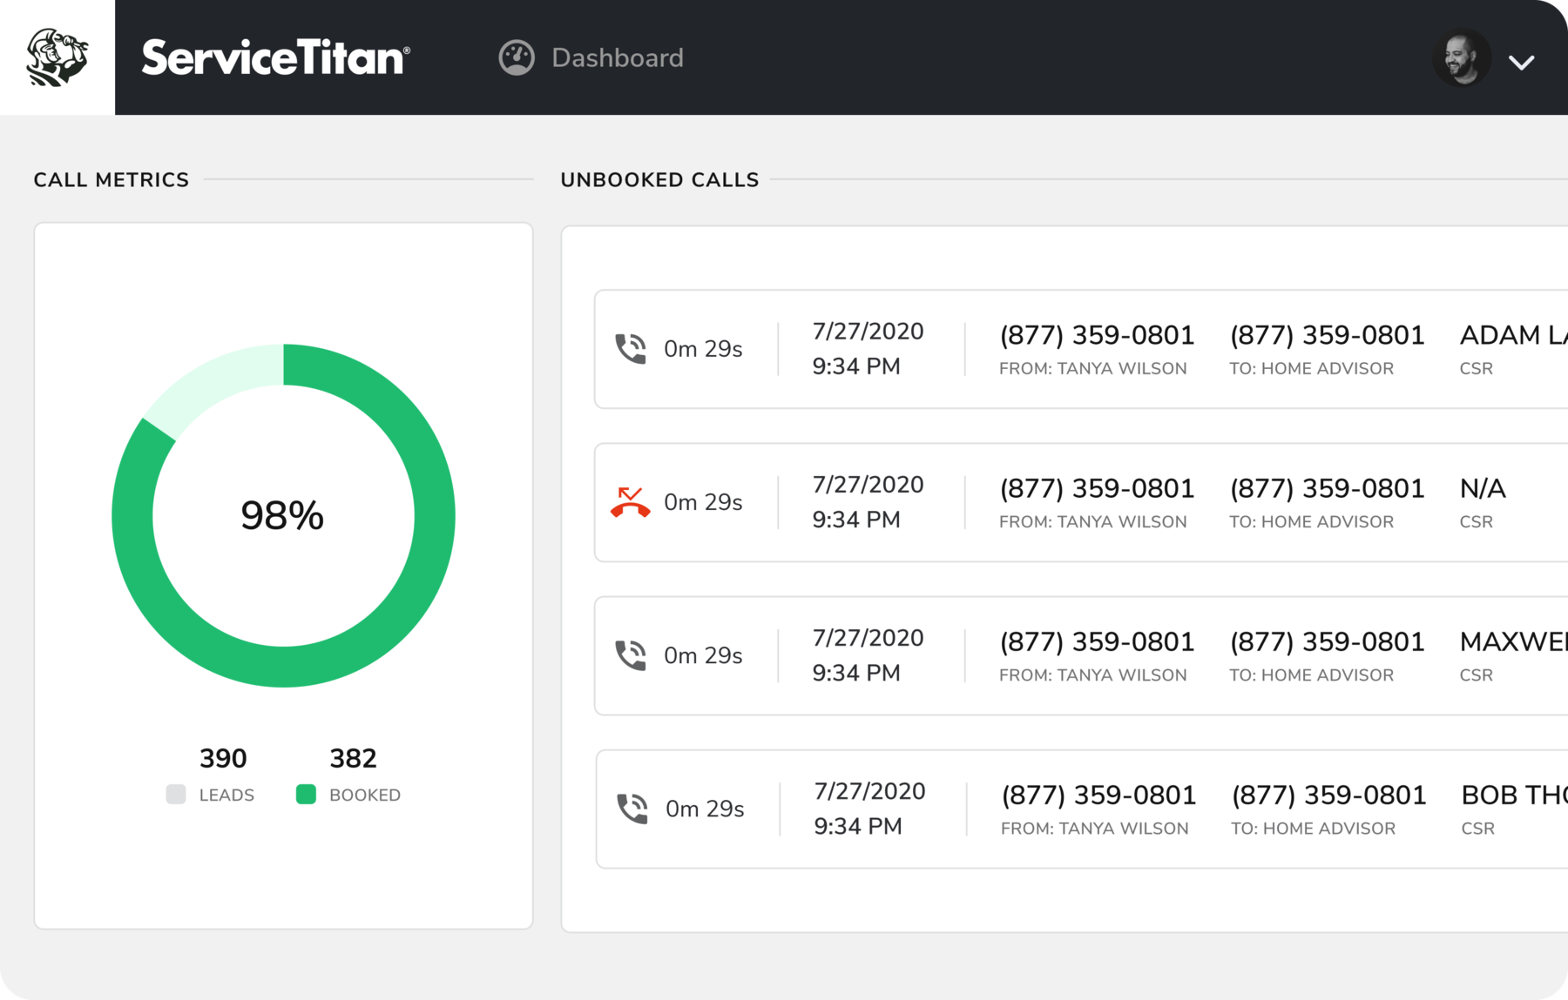Expand the account dropdown chevron
The height and width of the screenshot is (1000, 1568).
1522,62
